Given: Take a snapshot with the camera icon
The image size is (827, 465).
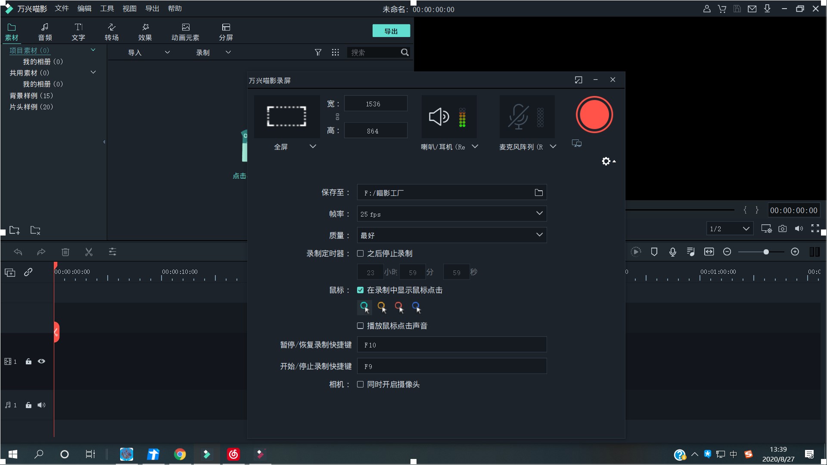Looking at the screenshot, I should pyautogui.click(x=783, y=229).
